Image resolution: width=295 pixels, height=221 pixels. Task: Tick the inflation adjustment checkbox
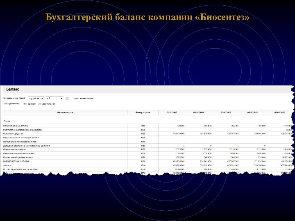pyautogui.click(x=67, y=98)
